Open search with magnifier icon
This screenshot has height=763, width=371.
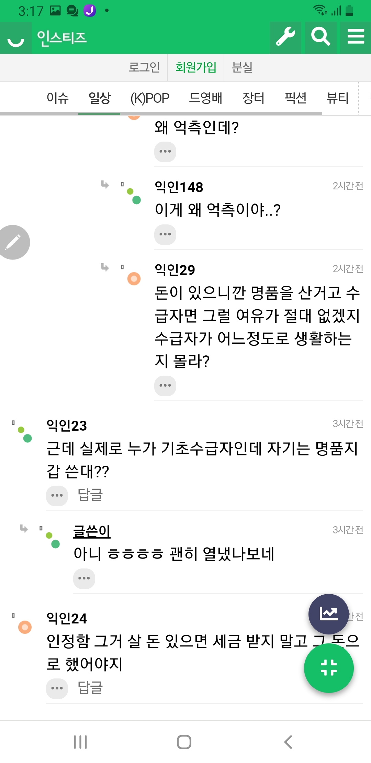click(321, 37)
